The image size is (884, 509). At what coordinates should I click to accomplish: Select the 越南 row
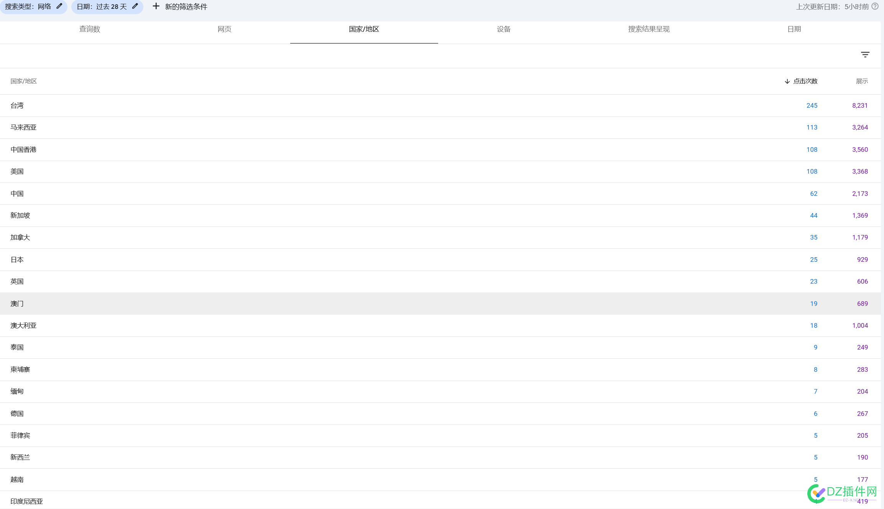(440, 479)
